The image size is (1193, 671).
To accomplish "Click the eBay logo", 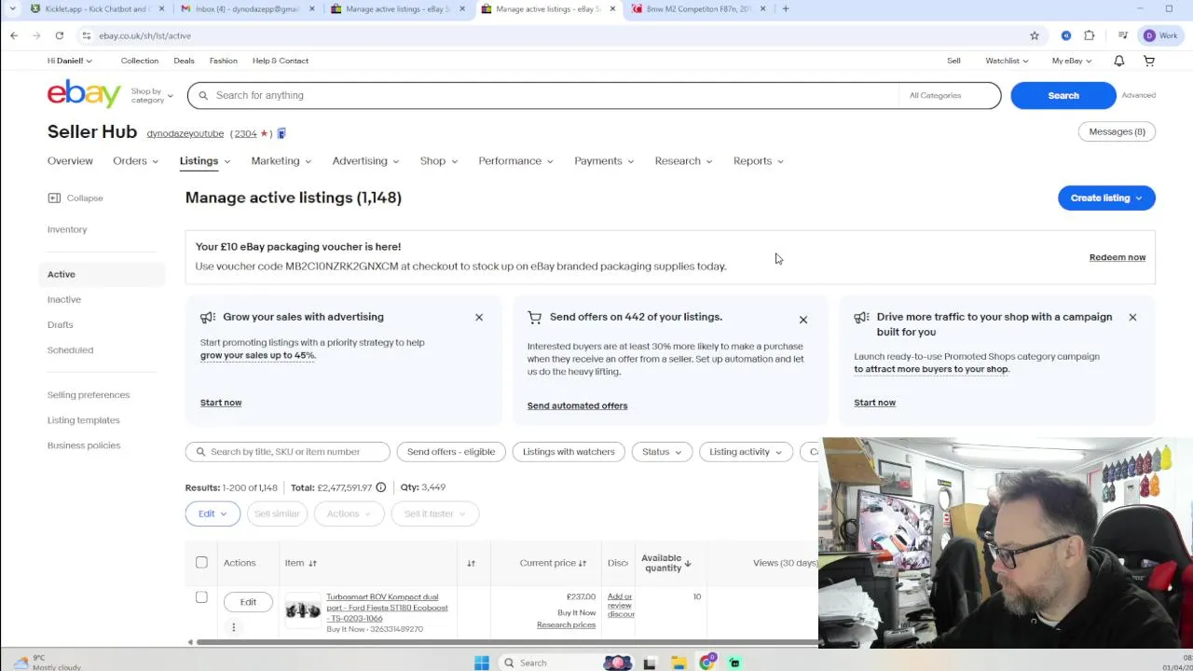I will click(x=84, y=94).
